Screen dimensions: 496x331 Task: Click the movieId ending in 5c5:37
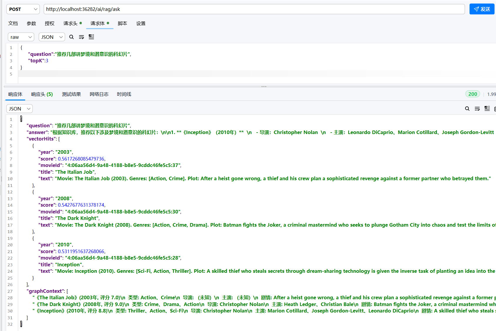(x=123, y=165)
